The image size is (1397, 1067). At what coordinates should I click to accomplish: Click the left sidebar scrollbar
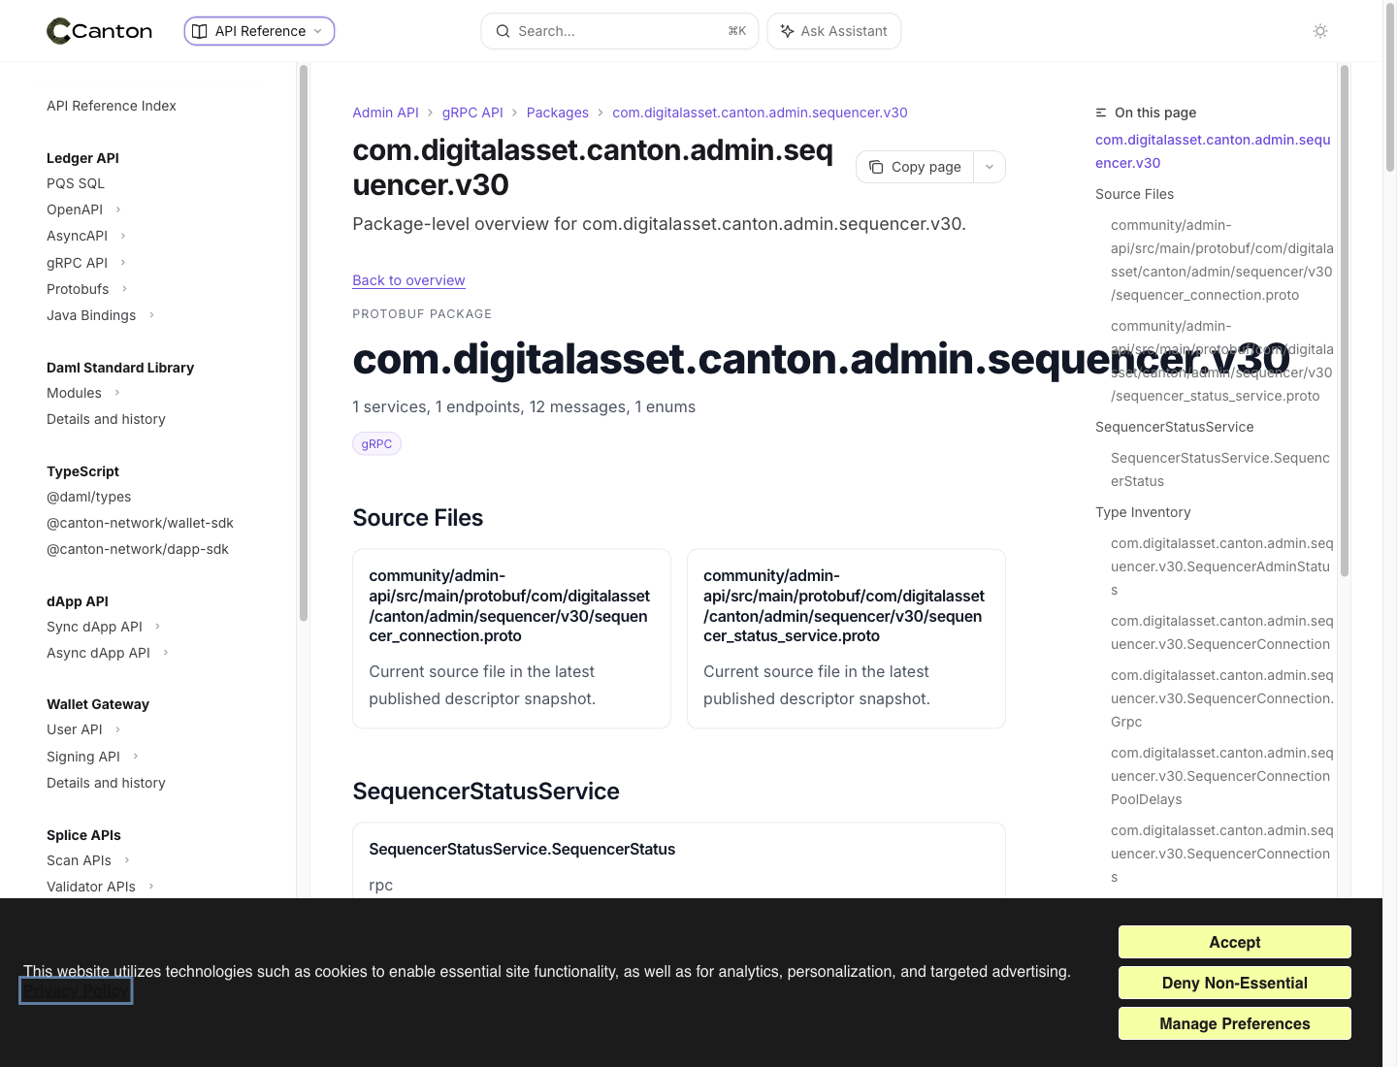(304, 343)
